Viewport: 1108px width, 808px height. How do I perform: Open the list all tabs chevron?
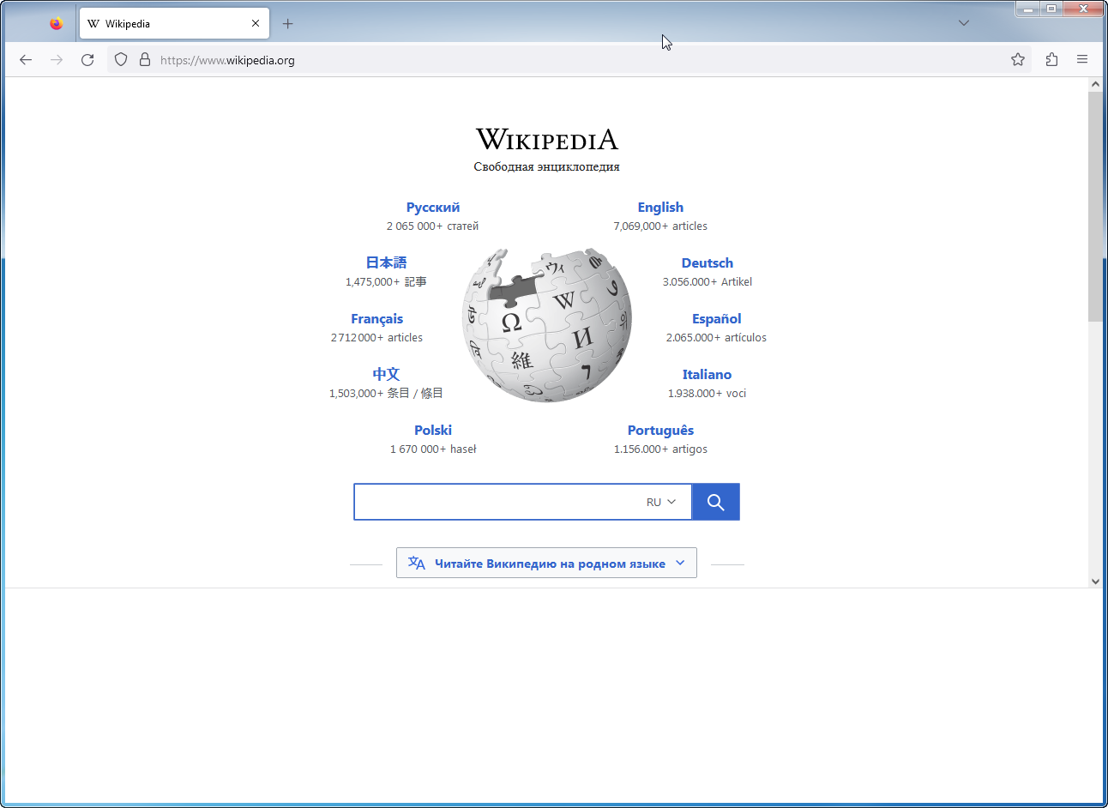pos(964,23)
